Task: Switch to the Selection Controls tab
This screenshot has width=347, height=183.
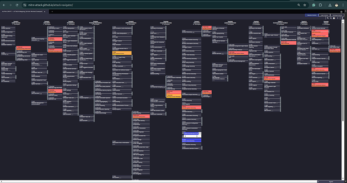Action: click(x=311, y=15)
